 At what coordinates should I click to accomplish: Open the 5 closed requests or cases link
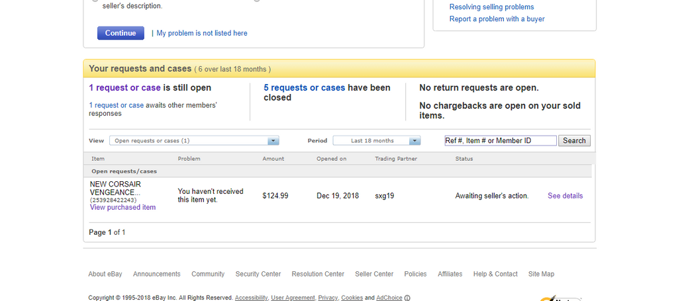304,88
